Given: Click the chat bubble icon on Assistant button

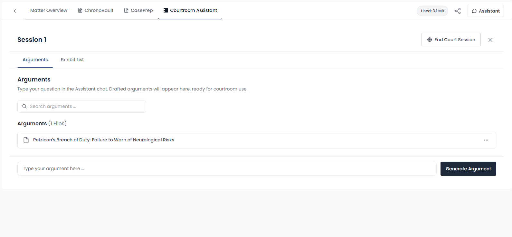Looking at the screenshot, I should 474,11.
